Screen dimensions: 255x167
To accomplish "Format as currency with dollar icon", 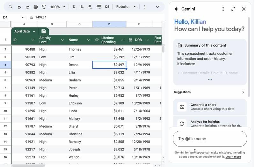I will pyautogui.click(x=74, y=7).
